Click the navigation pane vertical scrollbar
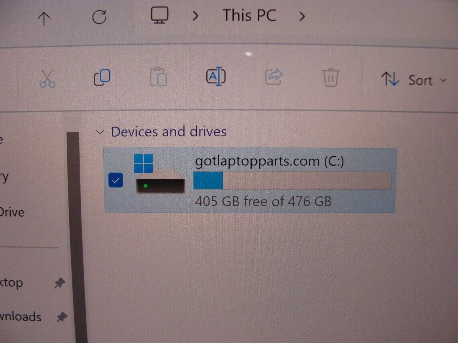The height and width of the screenshot is (343, 458). 76,237
